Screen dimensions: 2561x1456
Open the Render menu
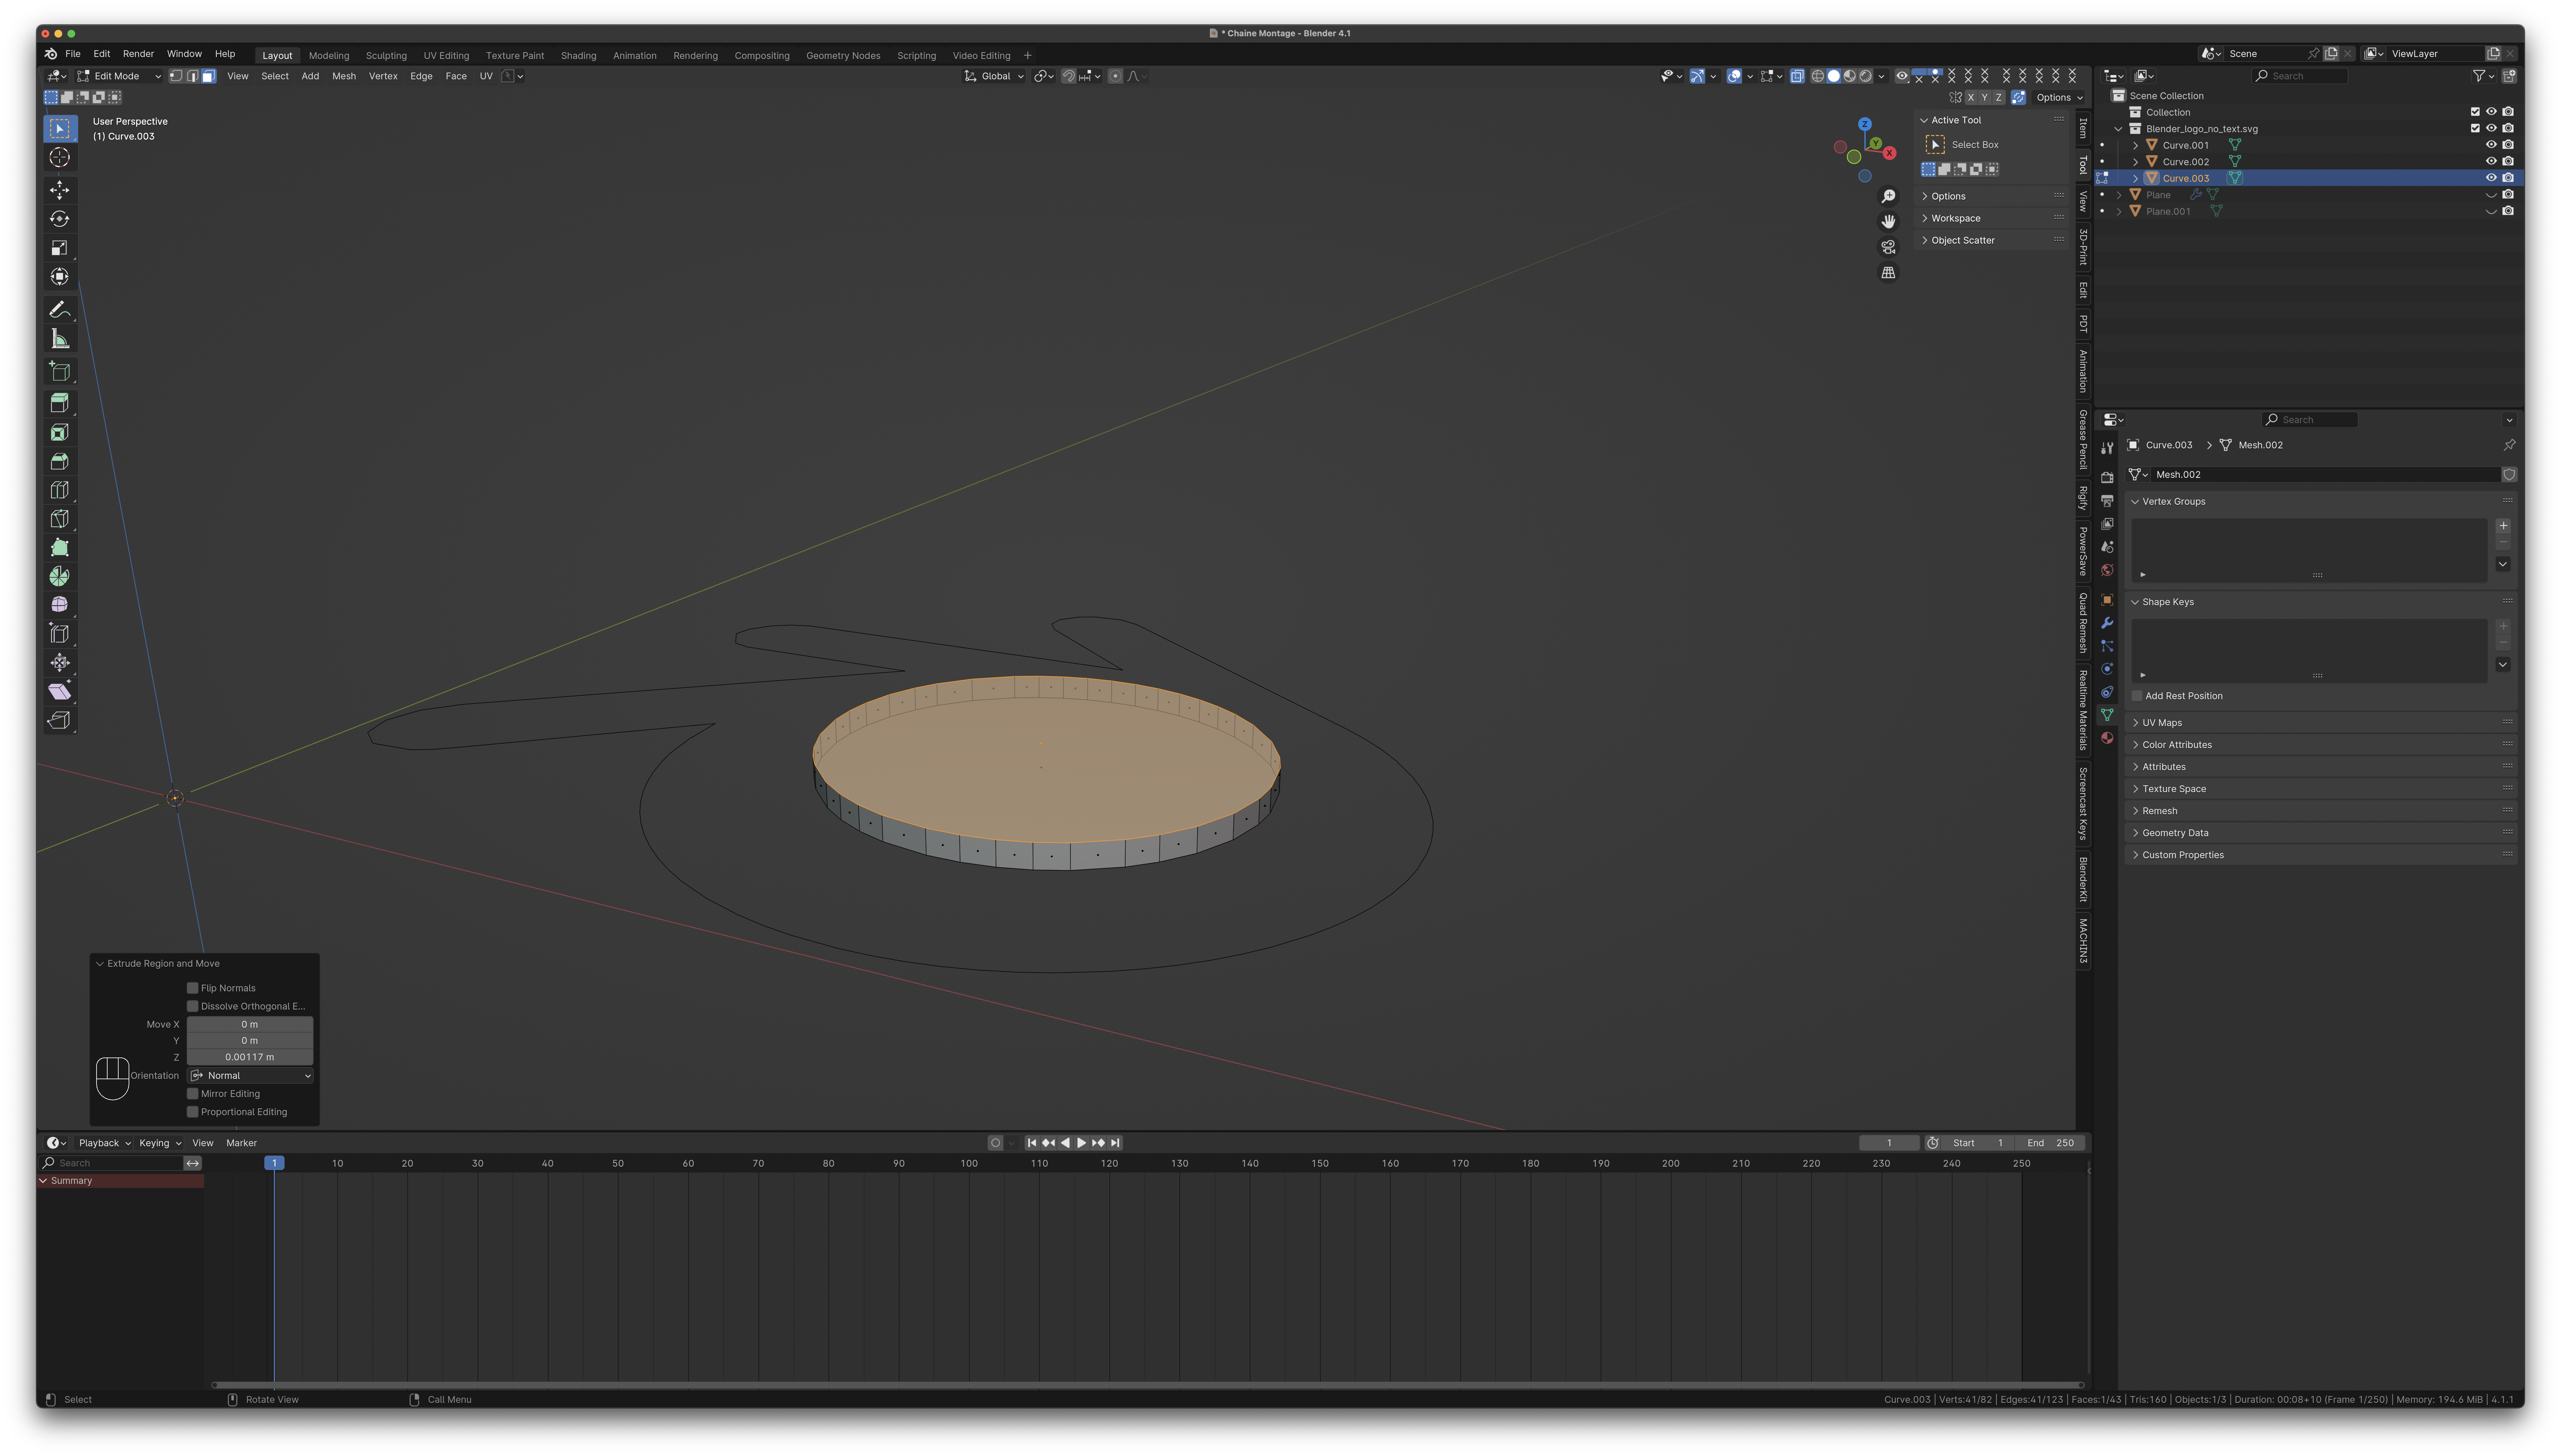click(138, 54)
